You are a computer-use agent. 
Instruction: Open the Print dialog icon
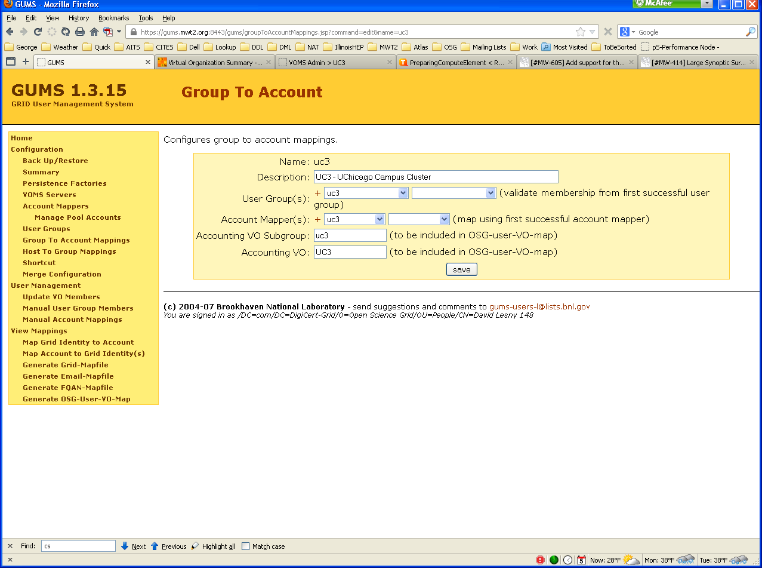point(79,32)
